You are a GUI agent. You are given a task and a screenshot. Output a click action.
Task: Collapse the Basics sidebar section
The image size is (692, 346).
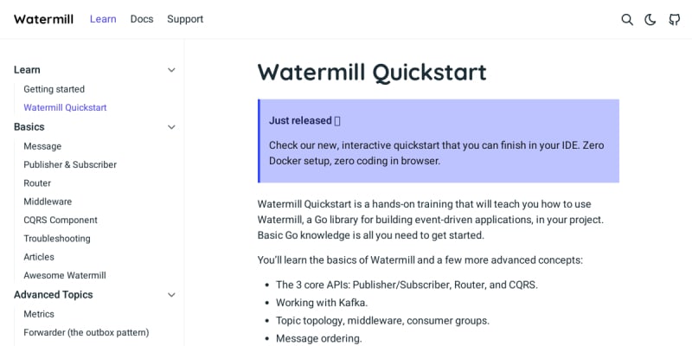coord(171,127)
